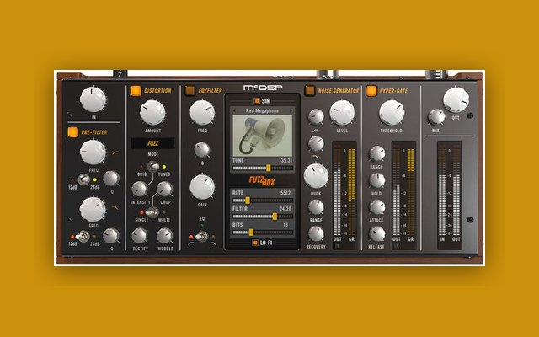Toggle the Pre-Filter section on/off button
539x337 pixels.
click(73, 132)
